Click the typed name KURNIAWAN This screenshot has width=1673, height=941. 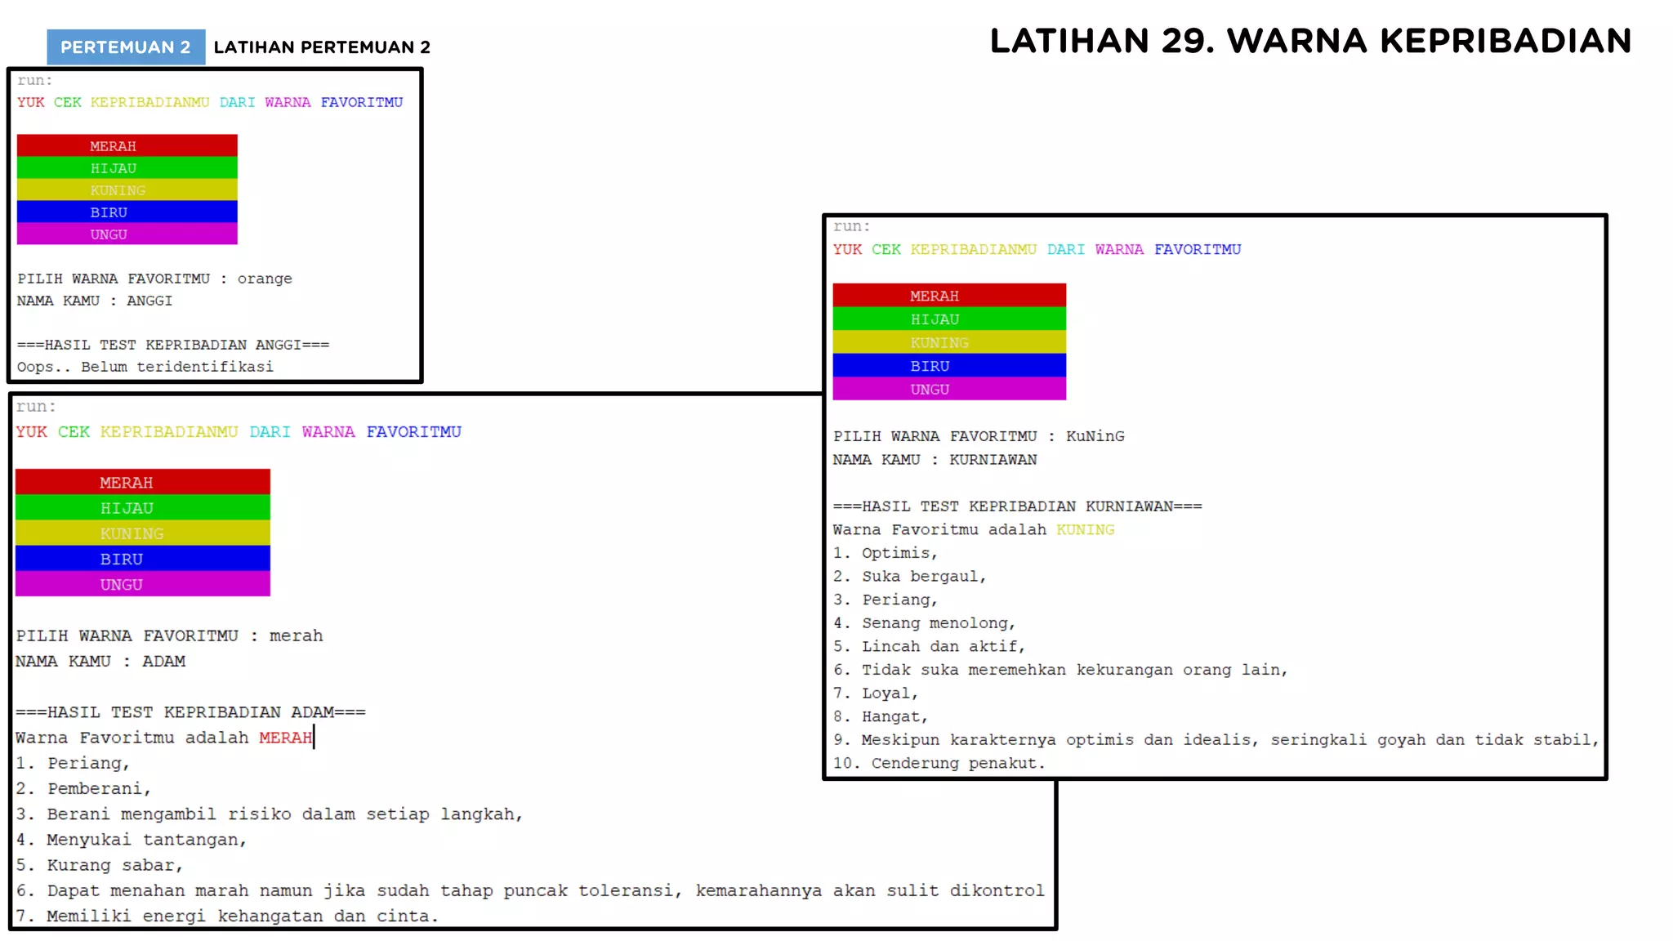[x=993, y=460]
